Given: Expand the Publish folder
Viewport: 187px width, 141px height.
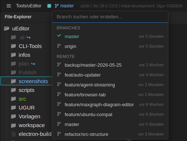Looking at the screenshot, I should (26, 73).
